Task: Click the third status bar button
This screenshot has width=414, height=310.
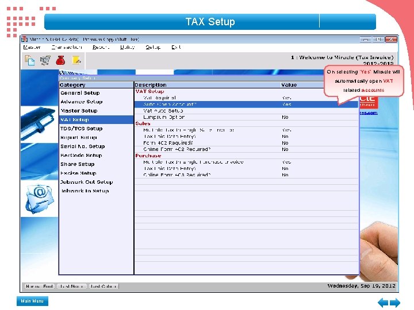Action: (x=103, y=286)
